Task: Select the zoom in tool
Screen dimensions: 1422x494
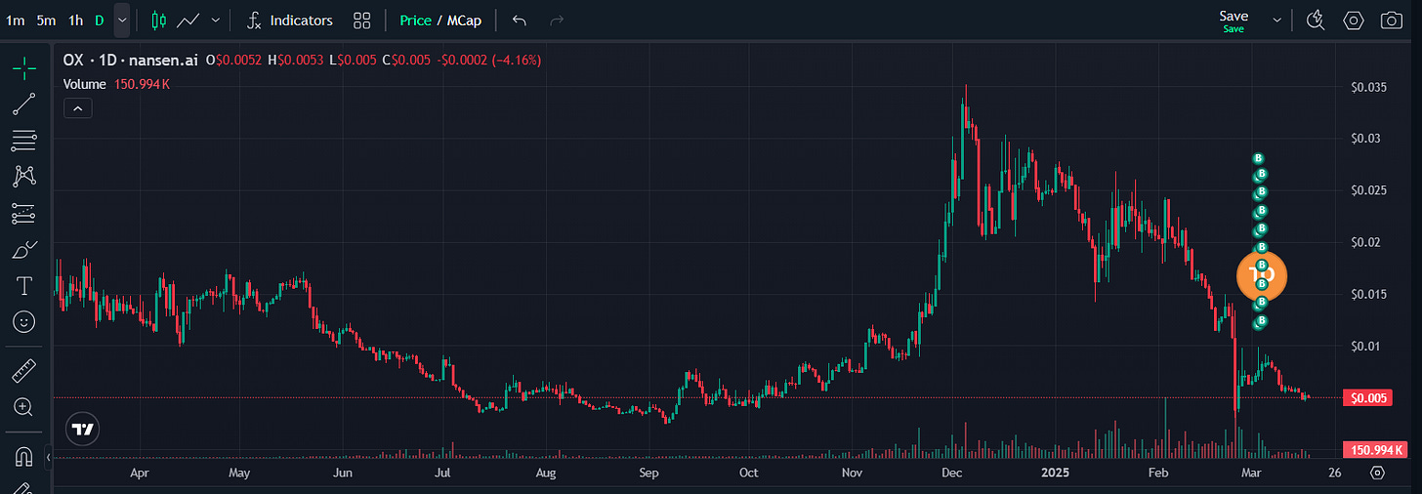Action: click(24, 407)
